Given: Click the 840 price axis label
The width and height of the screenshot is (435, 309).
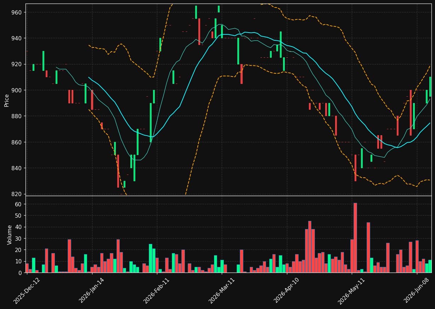Looking at the screenshot, I should [x=17, y=168].
